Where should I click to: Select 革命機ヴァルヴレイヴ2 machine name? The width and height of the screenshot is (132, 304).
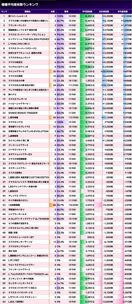tap(19, 126)
